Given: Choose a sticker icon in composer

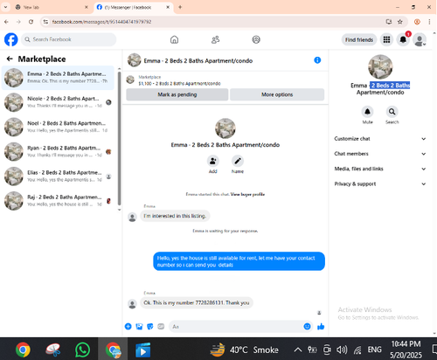Looking at the screenshot, I should 150,327.
